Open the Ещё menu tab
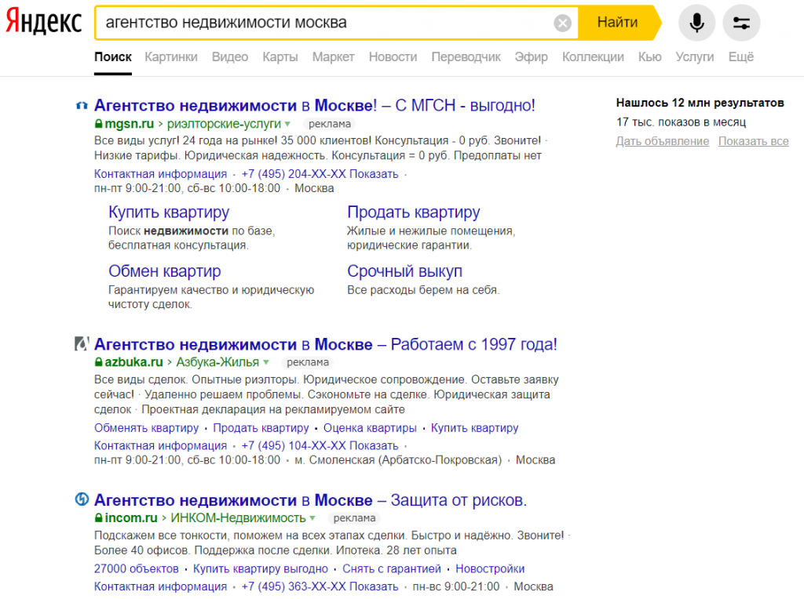This screenshot has width=804, height=599. tap(740, 56)
